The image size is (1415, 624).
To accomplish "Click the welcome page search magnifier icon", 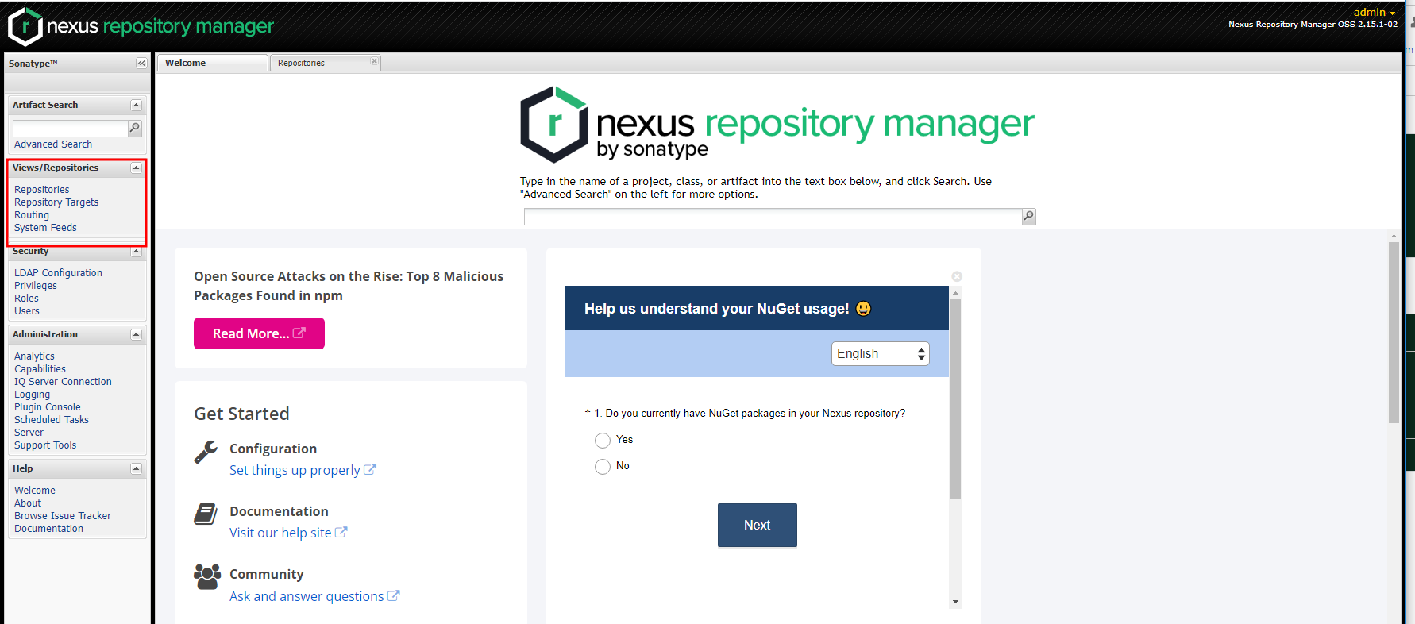I will point(1029,216).
